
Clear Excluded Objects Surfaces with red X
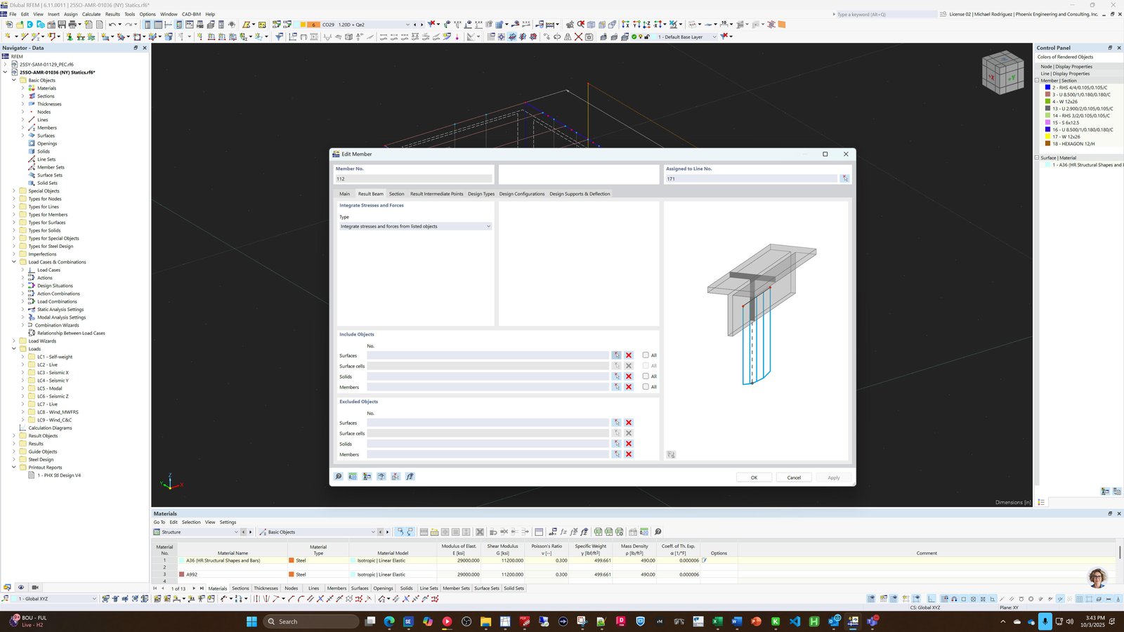(629, 423)
